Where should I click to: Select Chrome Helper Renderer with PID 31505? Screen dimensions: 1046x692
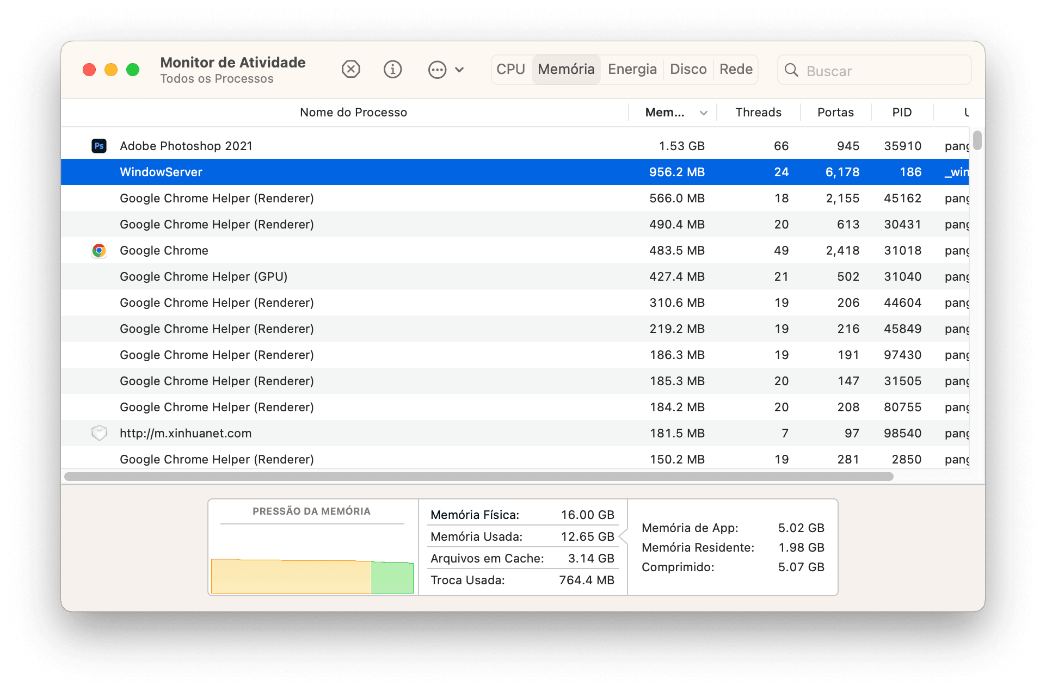(x=515, y=381)
